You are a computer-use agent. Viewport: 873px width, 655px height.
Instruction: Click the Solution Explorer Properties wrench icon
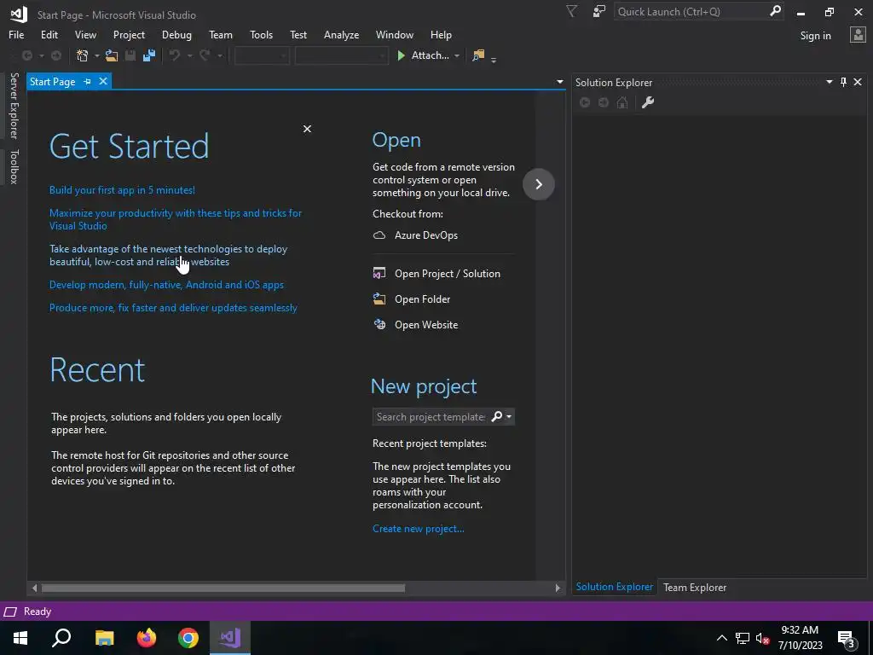pos(648,102)
